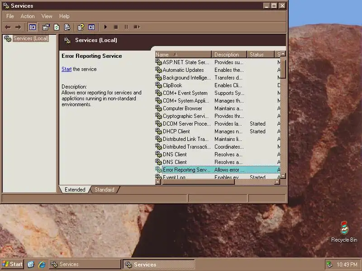Click the Help toolbar icon with question mark
This screenshot has width=362, height=271.
[81, 27]
